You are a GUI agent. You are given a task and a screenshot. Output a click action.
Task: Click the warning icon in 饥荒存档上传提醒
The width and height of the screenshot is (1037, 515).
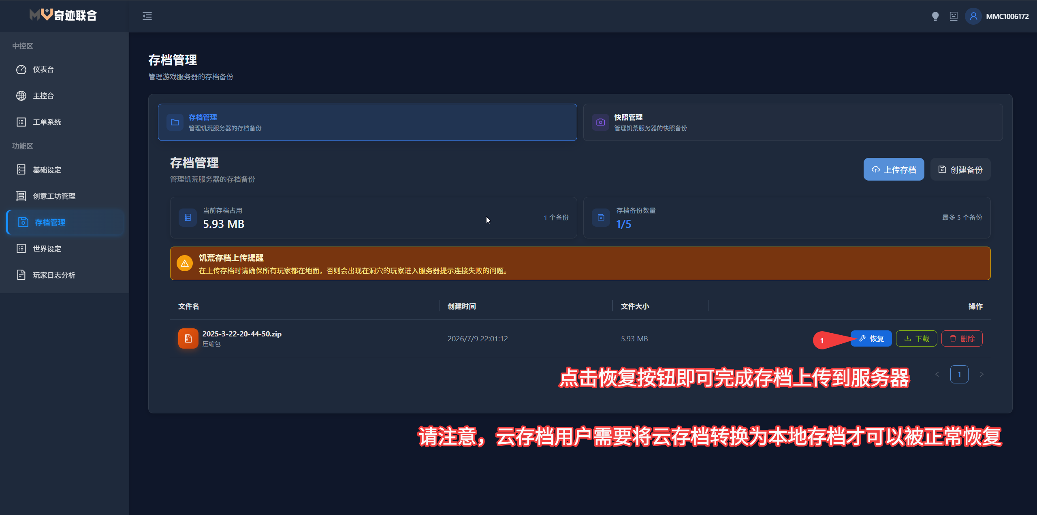185,264
